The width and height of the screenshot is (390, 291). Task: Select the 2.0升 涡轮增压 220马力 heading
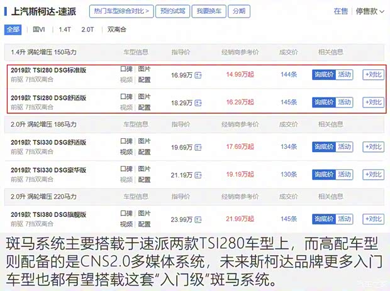coord(43,197)
